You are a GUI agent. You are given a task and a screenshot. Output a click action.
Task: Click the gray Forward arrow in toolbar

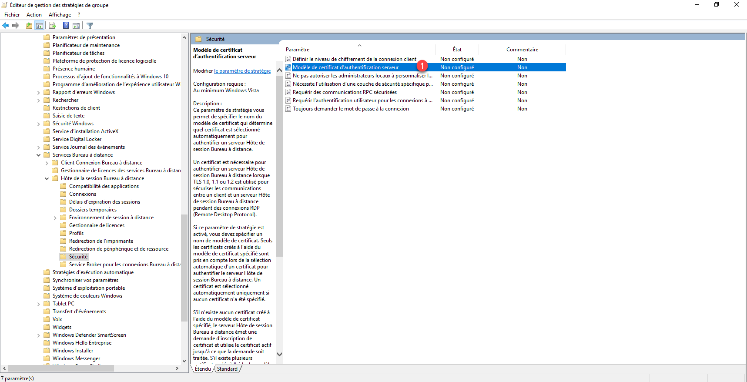tap(16, 26)
